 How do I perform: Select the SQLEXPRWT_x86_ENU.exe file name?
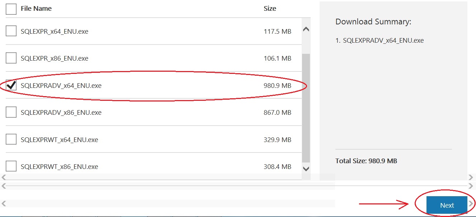point(59,167)
